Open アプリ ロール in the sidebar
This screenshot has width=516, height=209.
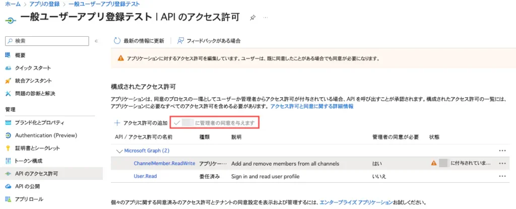tap(29, 199)
